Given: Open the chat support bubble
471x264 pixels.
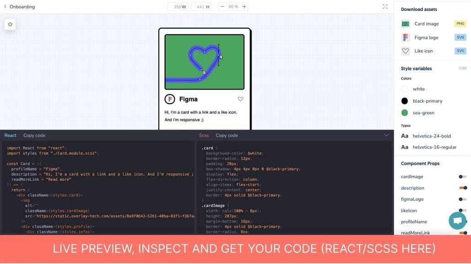Looking at the screenshot, I should coord(457,221).
